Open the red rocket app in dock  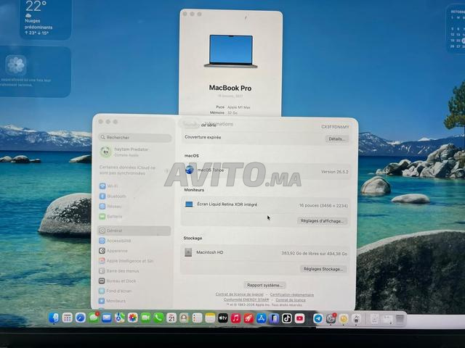pos(248,318)
